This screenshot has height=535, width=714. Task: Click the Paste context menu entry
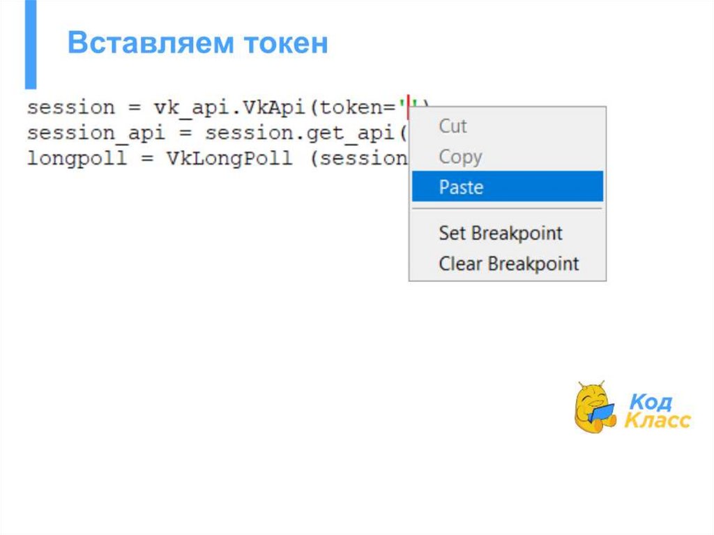(x=461, y=187)
